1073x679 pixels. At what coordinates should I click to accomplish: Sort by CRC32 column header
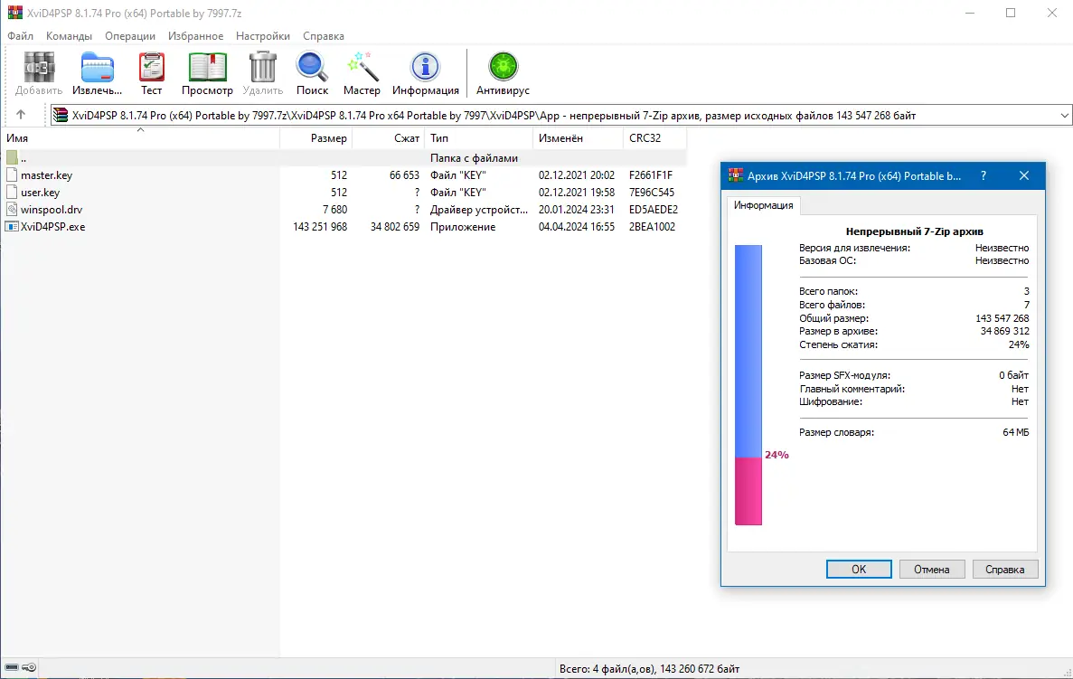pos(654,138)
